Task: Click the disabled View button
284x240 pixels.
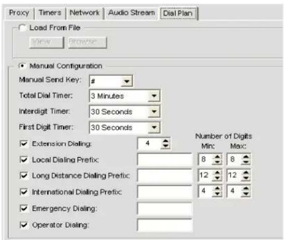Action: pos(47,42)
